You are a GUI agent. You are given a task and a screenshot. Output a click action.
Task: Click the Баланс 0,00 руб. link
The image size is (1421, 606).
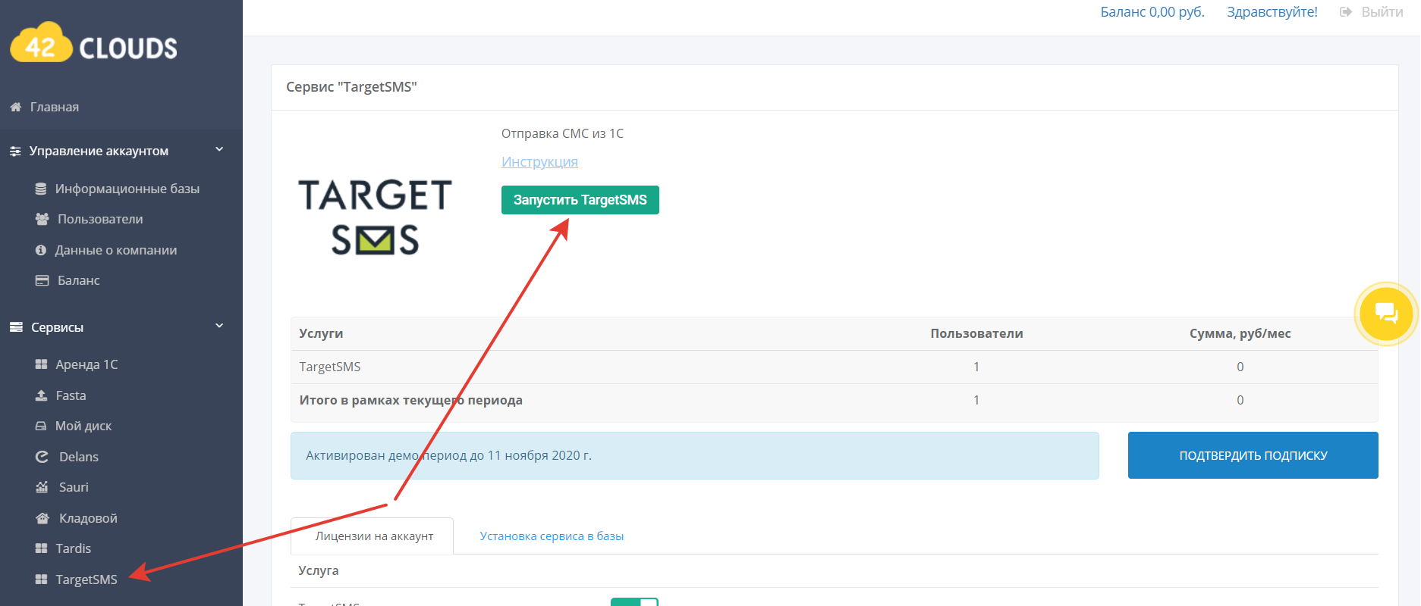pos(1152,12)
